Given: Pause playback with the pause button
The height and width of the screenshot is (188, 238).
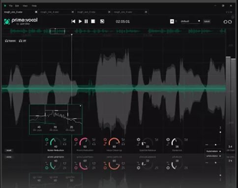Looking at the screenshot, I should pos(86,22).
